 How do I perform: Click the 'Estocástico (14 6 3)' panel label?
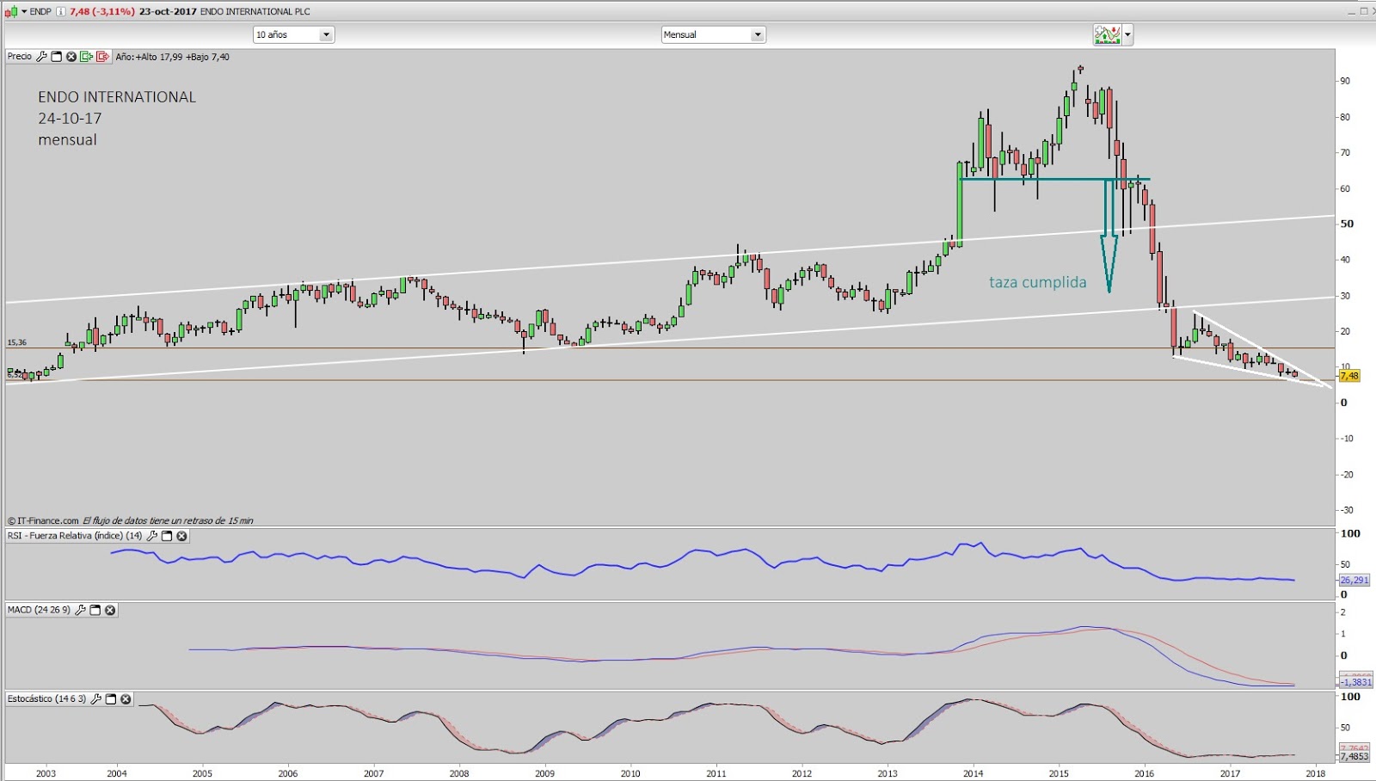(47, 699)
